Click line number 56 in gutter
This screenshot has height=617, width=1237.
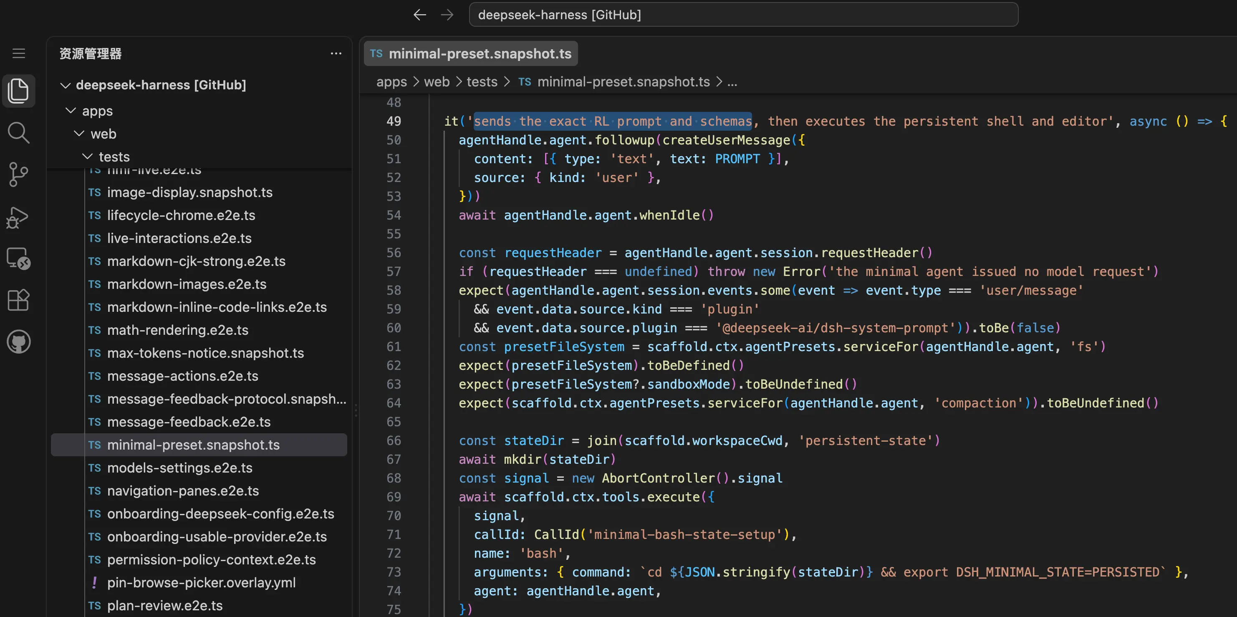pyautogui.click(x=394, y=253)
